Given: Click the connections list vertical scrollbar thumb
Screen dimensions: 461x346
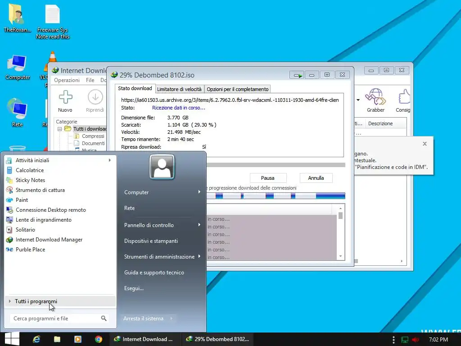Looking at the screenshot, I should click(340, 216).
